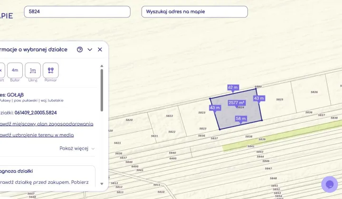Select parcel 5847 on the map
Viewport: 342px width, 199px height.
pyautogui.click(x=268, y=169)
